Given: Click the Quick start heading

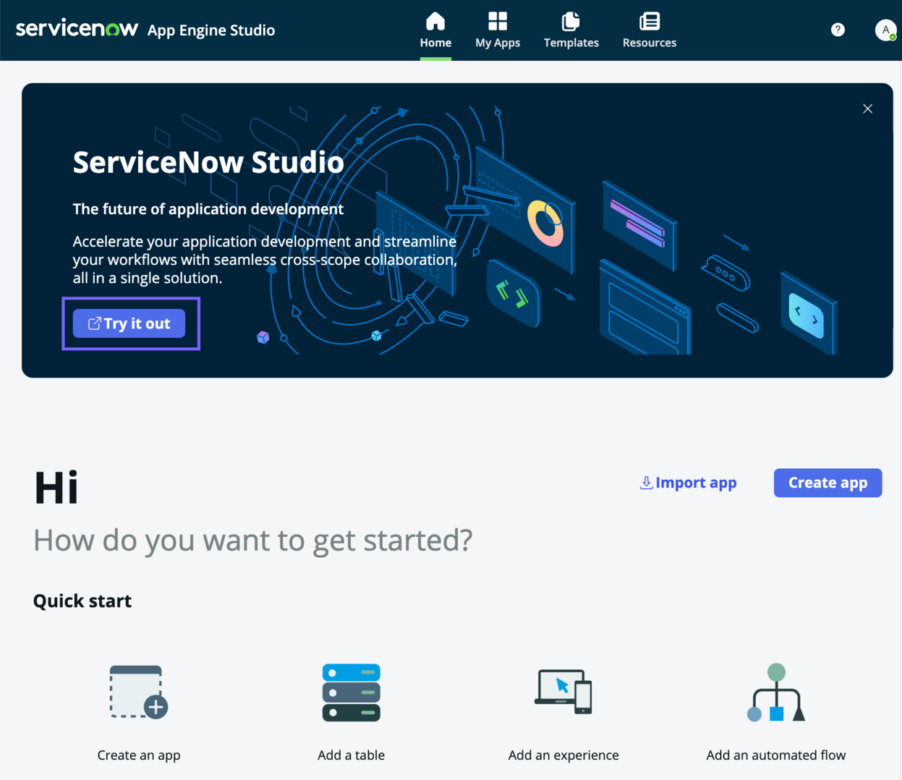Looking at the screenshot, I should pyautogui.click(x=82, y=601).
